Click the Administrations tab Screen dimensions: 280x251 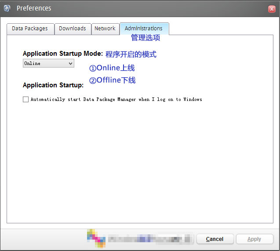pyautogui.click(x=144, y=29)
